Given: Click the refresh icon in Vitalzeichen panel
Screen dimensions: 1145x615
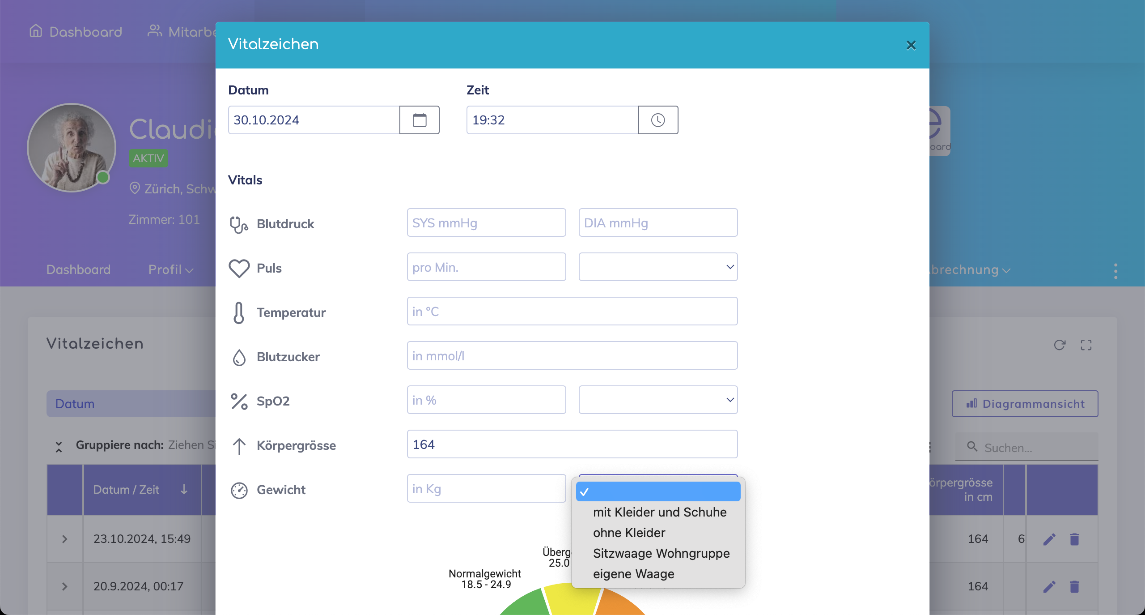Looking at the screenshot, I should pos(1059,345).
